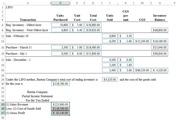The width and height of the screenshot is (176, 120).
Task: Select row 35 header
Action: 3,104
